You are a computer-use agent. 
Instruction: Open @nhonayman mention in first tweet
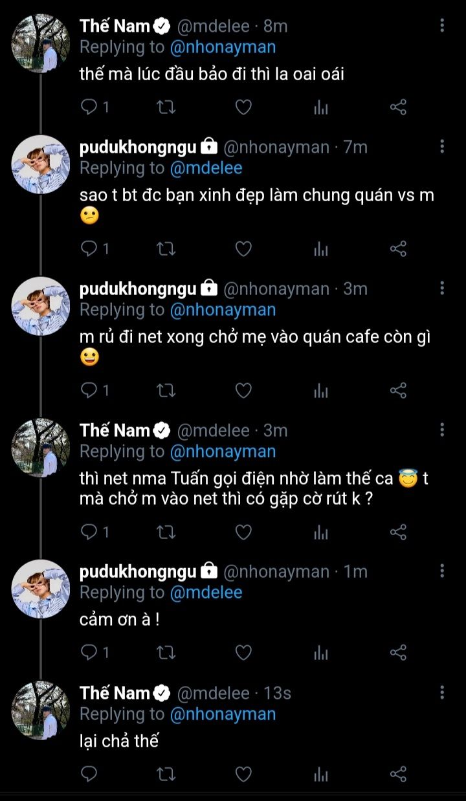[223, 47]
